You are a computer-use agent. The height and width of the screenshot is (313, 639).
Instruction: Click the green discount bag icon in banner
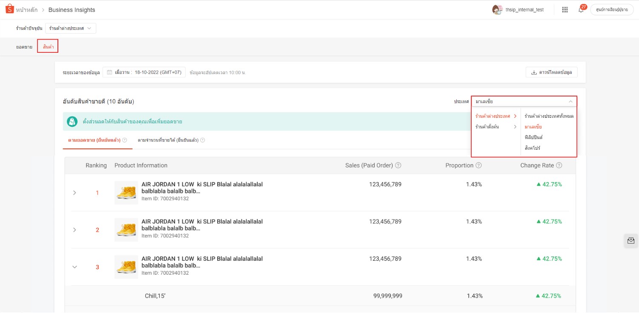pyautogui.click(x=72, y=122)
